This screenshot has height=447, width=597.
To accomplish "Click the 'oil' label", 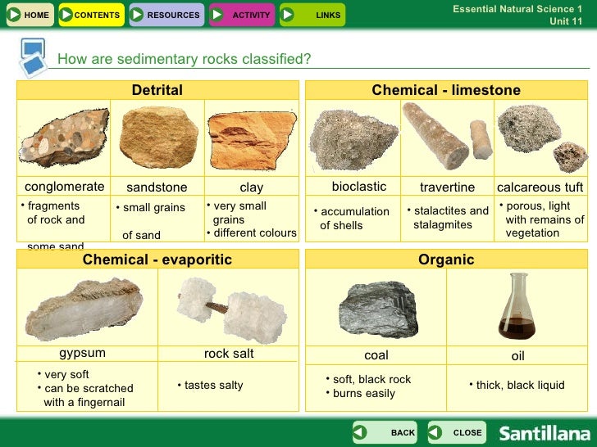I will [x=517, y=356].
